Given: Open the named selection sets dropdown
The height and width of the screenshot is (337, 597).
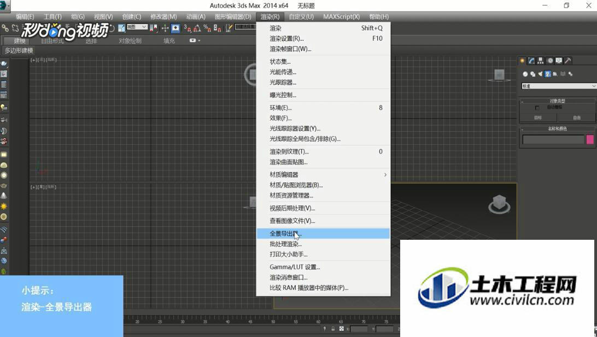Looking at the screenshot, I should pyautogui.click(x=245, y=27).
